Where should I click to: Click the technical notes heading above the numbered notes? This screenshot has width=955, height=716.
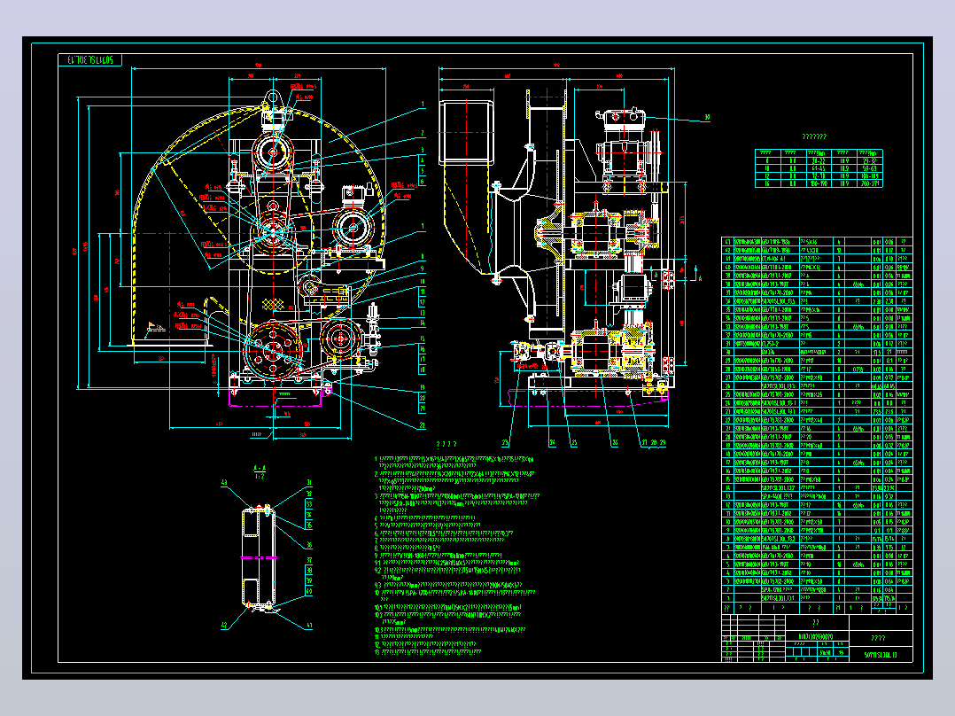tap(446, 444)
